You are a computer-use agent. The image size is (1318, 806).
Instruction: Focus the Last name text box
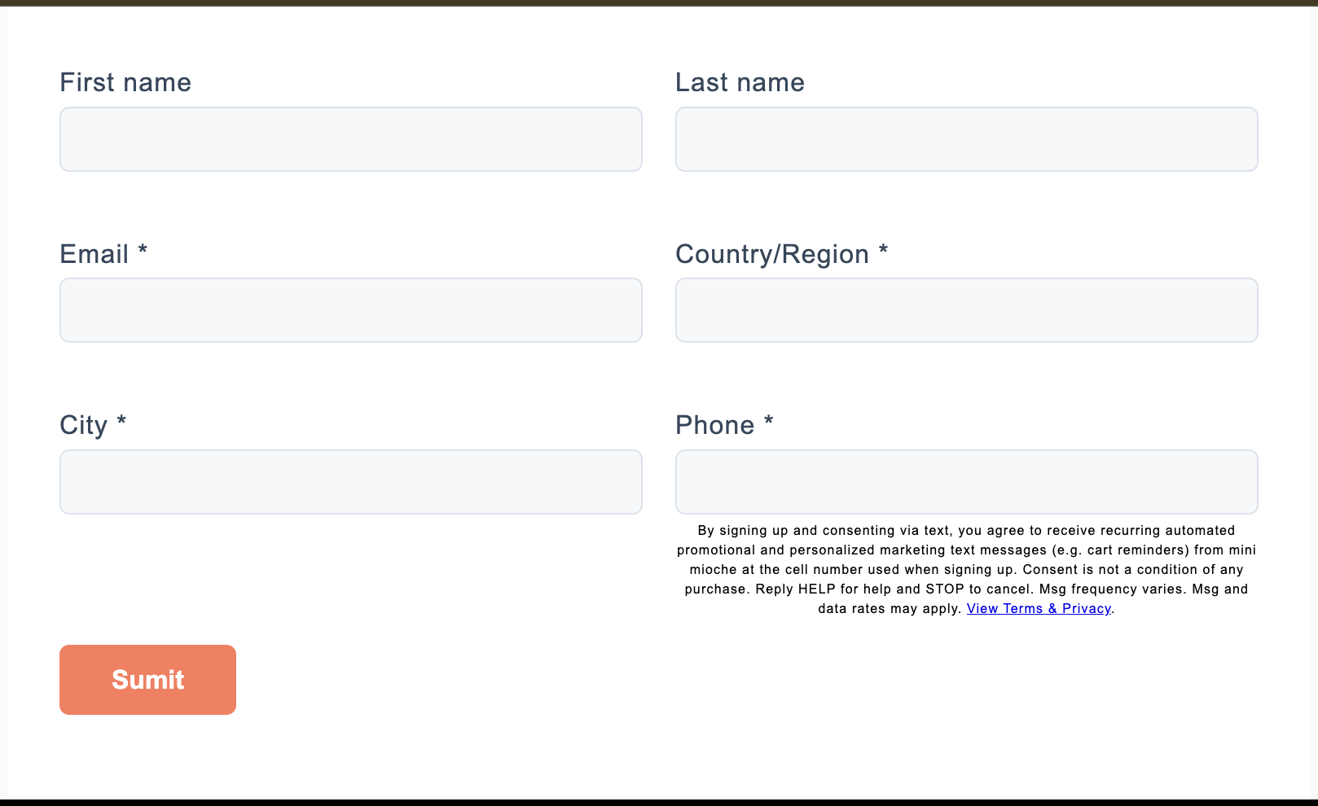click(x=966, y=139)
